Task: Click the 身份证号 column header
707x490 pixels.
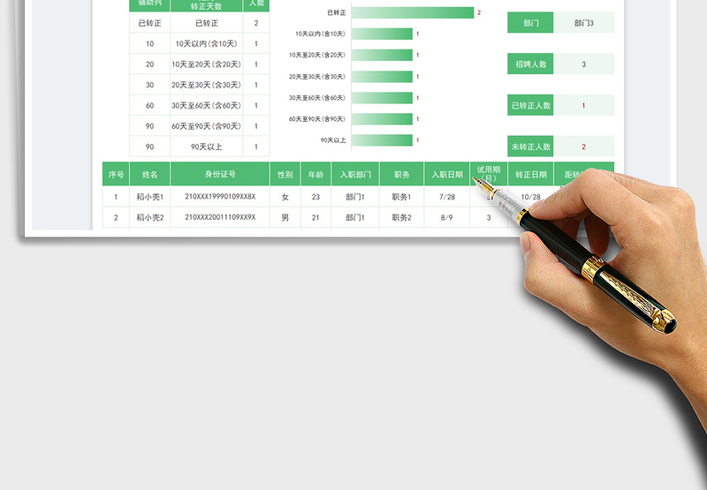Action: (x=220, y=175)
